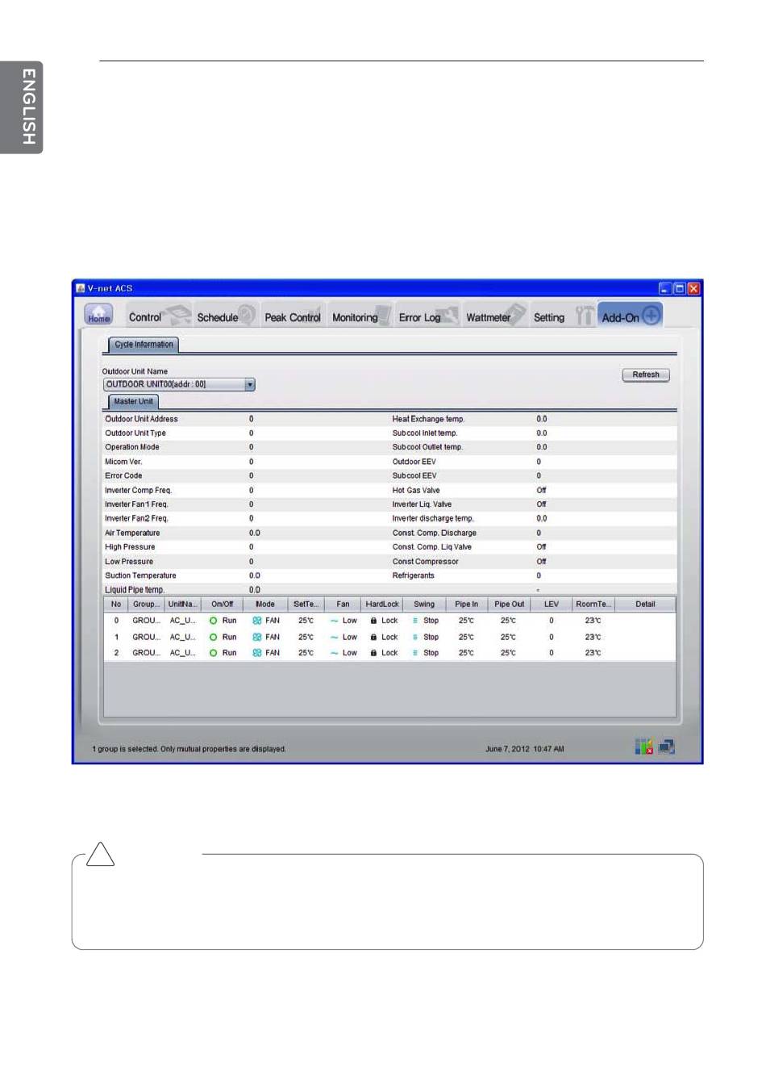The width and height of the screenshot is (766, 1088).
Task: Click the On/Off column header
Action: pyautogui.click(x=222, y=605)
